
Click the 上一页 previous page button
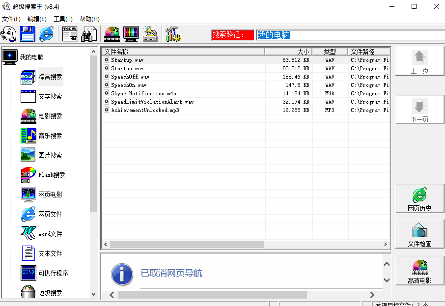419,61
